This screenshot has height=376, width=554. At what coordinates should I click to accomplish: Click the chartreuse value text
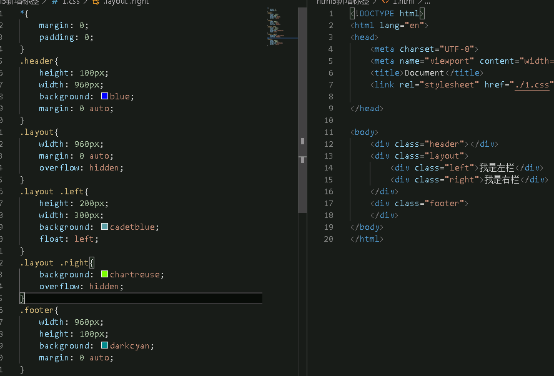pyautogui.click(x=135, y=275)
